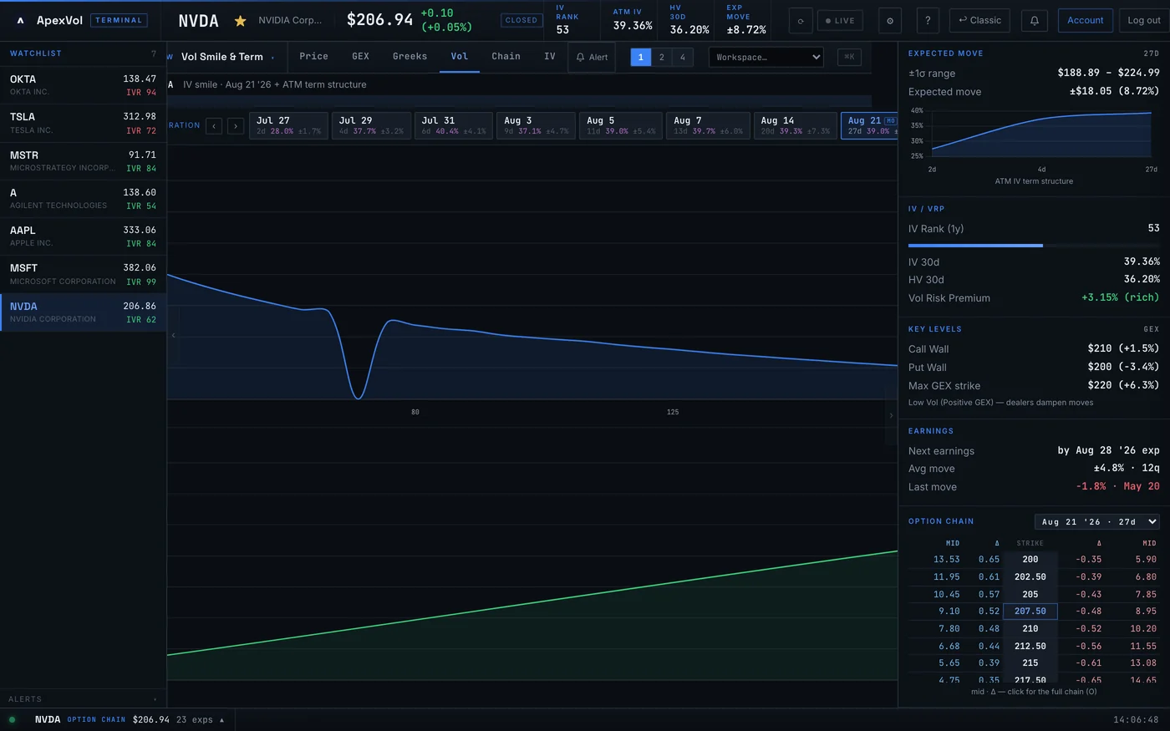Viewport: 1170px width, 731px height.
Task: Select MSTR in the watchlist
Action: coord(83,161)
